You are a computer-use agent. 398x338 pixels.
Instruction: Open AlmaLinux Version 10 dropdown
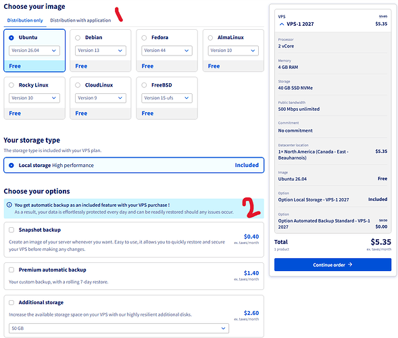233,51
